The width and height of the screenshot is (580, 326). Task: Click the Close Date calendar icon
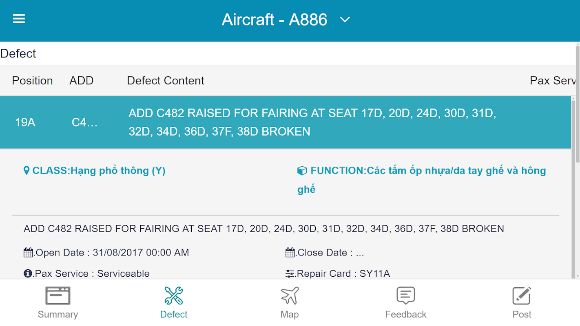[290, 253]
